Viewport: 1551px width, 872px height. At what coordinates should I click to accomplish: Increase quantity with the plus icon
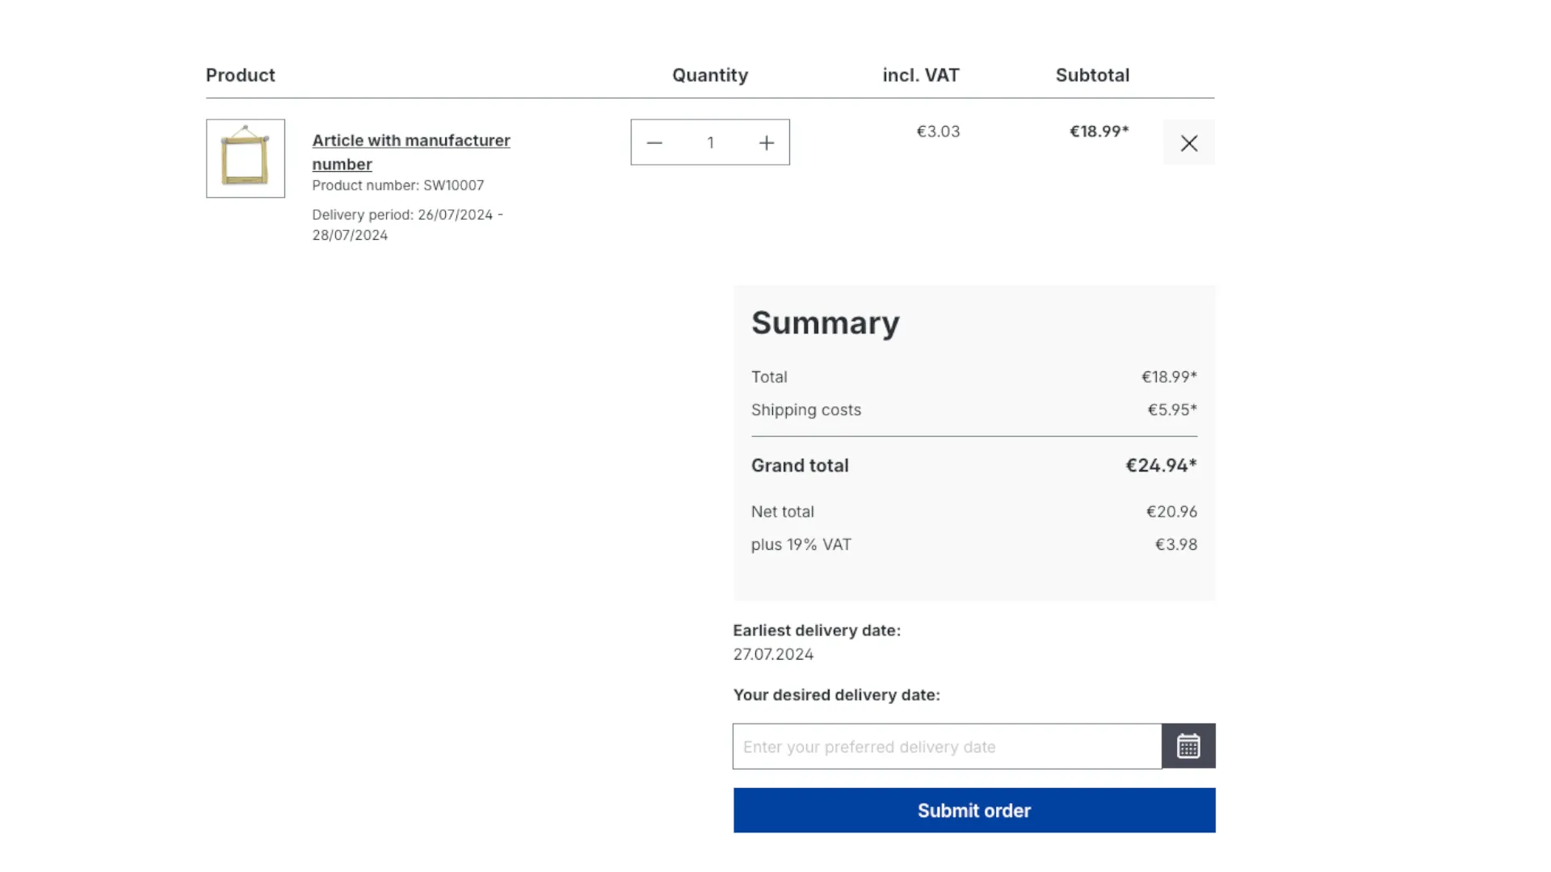[767, 143]
